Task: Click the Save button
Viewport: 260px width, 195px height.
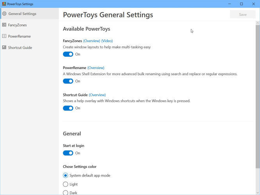Action: click(243, 14)
